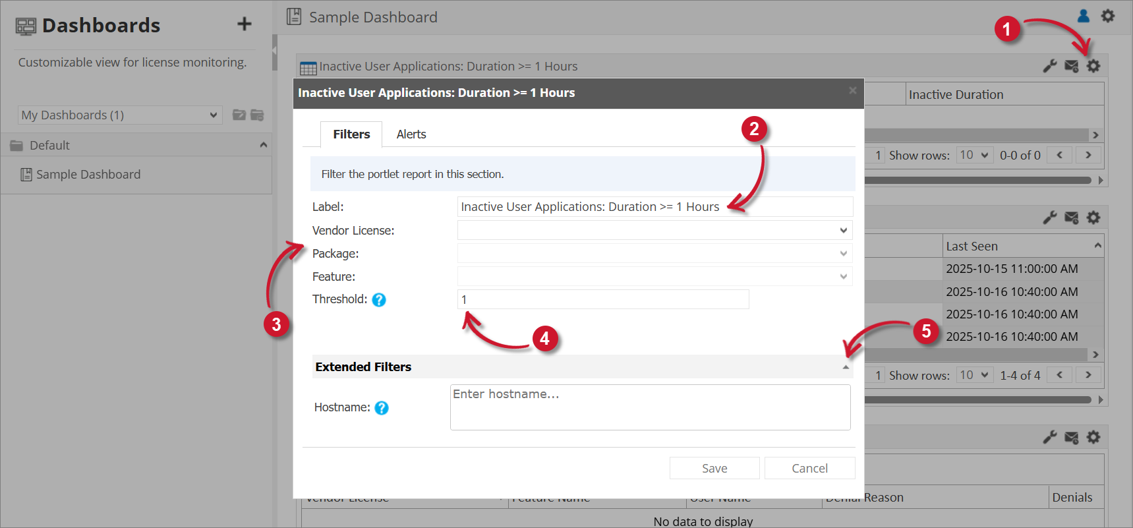Image resolution: width=1133 pixels, height=528 pixels.
Task: Click table icon in portlet title
Action: [x=308, y=68]
